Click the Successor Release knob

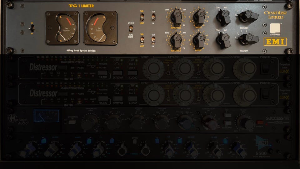[162, 122]
